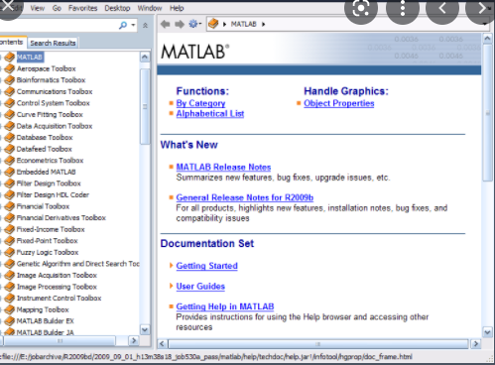Select Financial Derivatives Toolbox entry
The image size is (495, 365).
[x=62, y=218]
